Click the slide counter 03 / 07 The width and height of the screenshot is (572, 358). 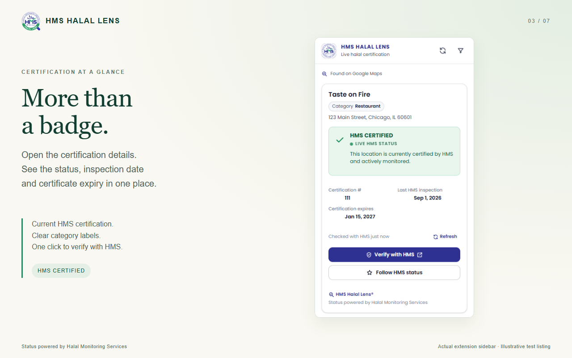[539, 21]
